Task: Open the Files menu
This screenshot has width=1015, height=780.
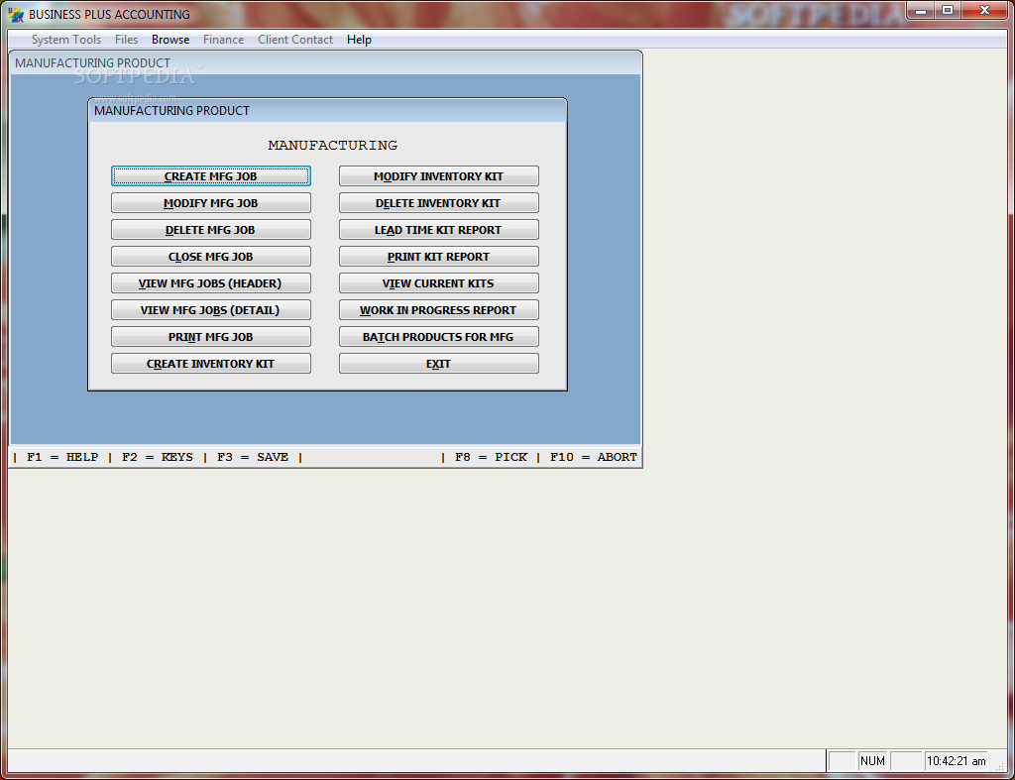Action: coord(126,40)
